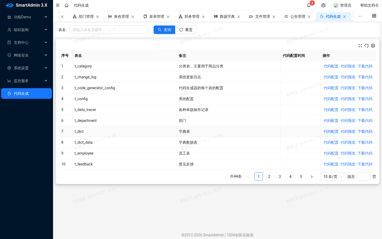Go to next page with right arrow
Image resolution: width=382 pixels, height=239 pixels.
312,177
